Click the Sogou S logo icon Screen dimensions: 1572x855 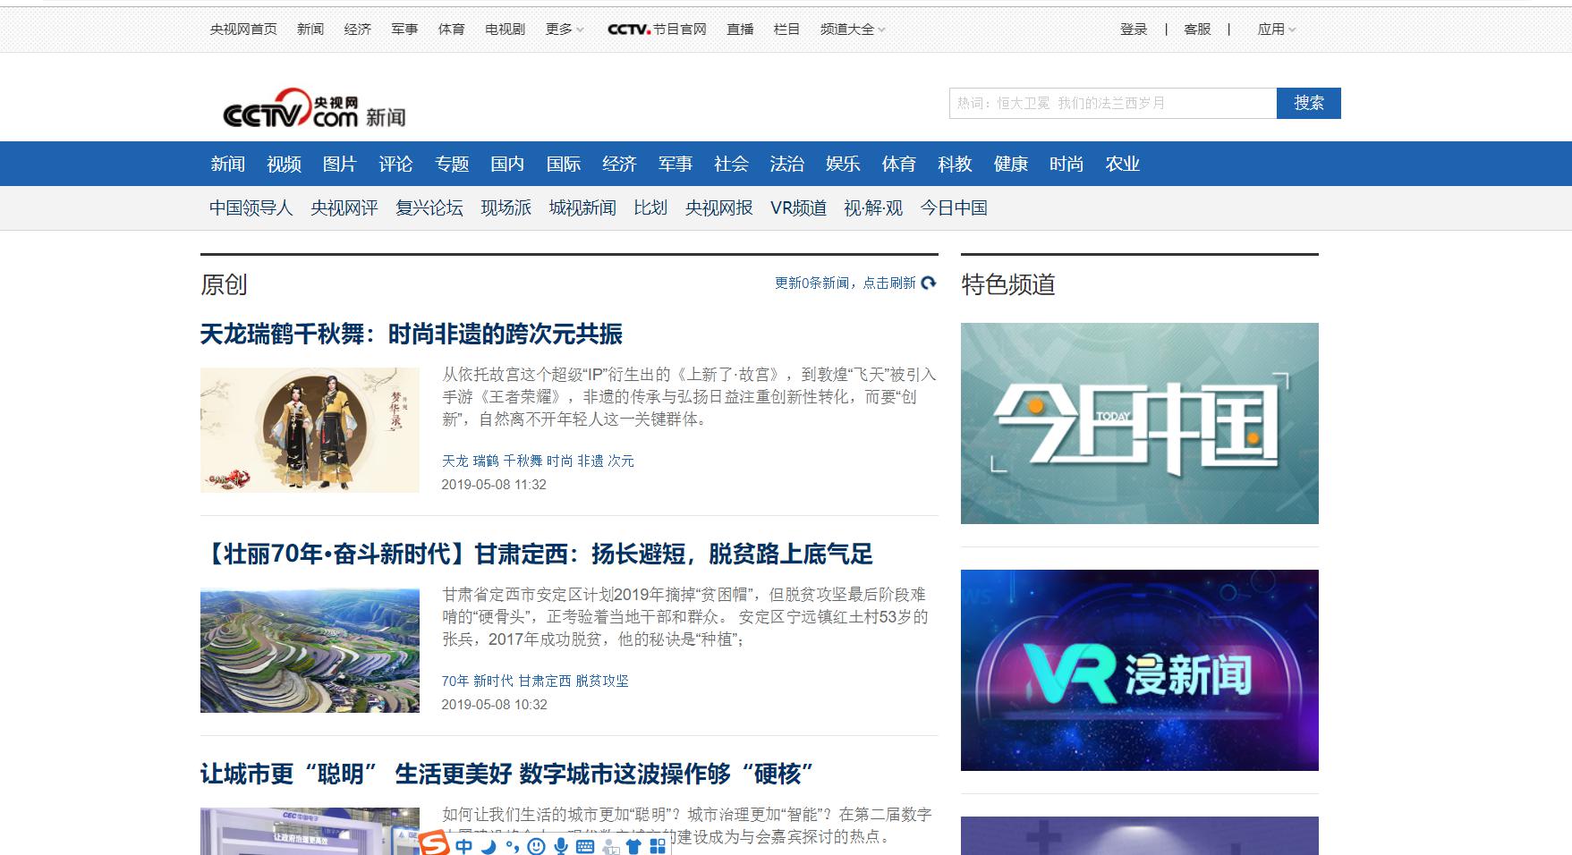point(435,844)
